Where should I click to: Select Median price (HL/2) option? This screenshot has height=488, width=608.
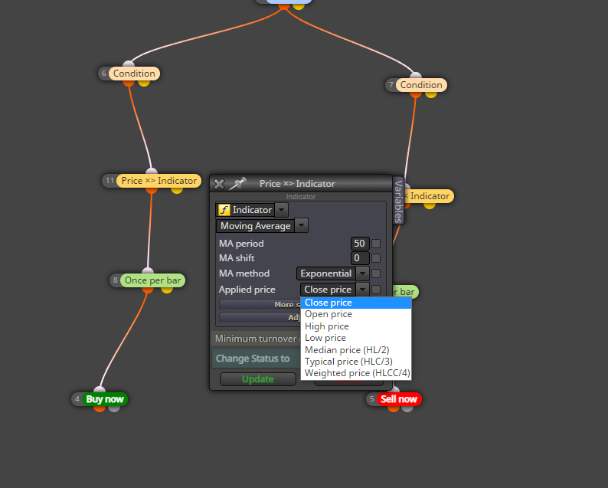(356, 350)
